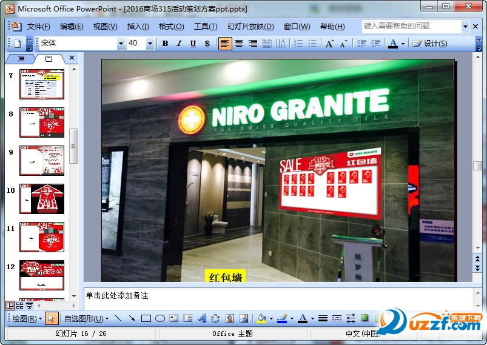Open the 视图(V) menu
Screen dimensions: 487x345
click(105, 27)
